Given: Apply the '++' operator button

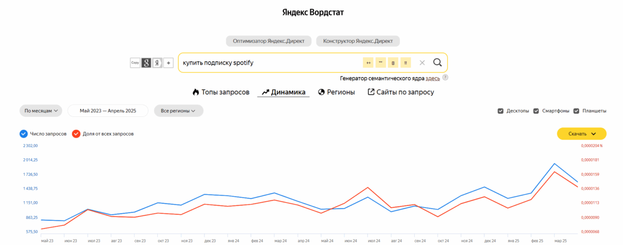Looking at the screenshot, I should click(368, 62).
